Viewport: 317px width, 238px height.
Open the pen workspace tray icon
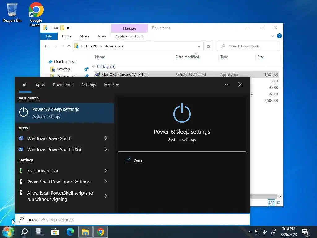tap(274, 232)
